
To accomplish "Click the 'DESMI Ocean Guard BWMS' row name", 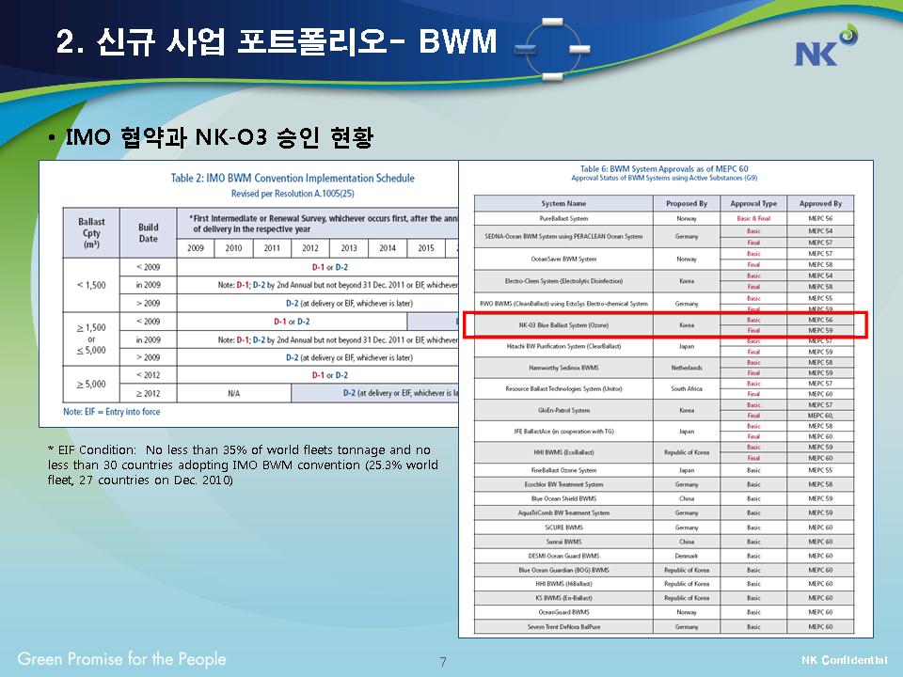I will tap(563, 556).
